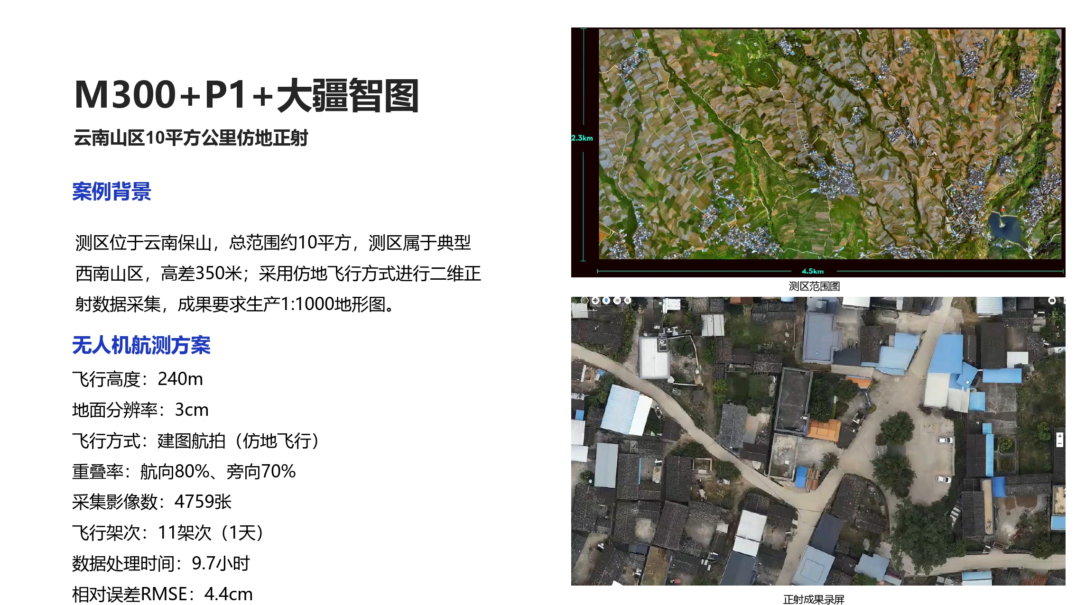Click the survey area overview image

(x=818, y=152)
